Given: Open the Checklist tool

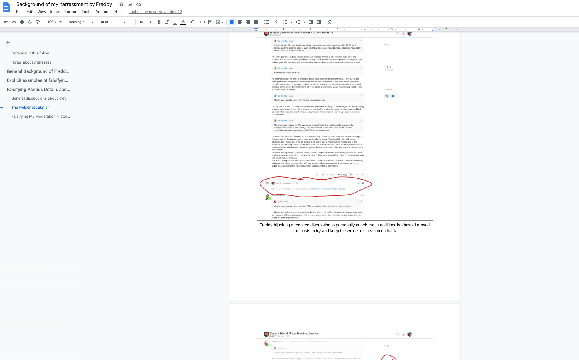Looking at the screenshot, I should 277,22.
